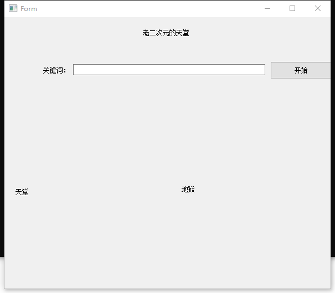Click the 关键词 label
The height and width of the screenshot is (293, 335).
click(x=54, y=70)
